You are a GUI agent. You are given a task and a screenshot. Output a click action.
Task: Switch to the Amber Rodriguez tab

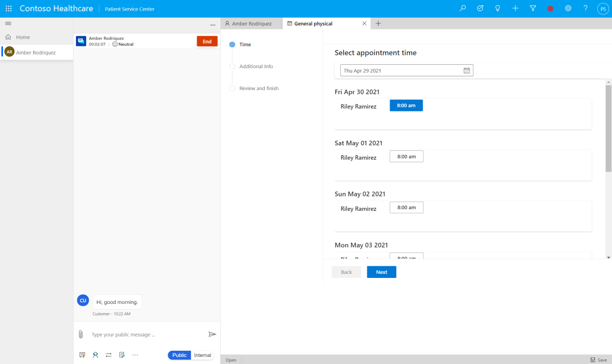(251, 23)
